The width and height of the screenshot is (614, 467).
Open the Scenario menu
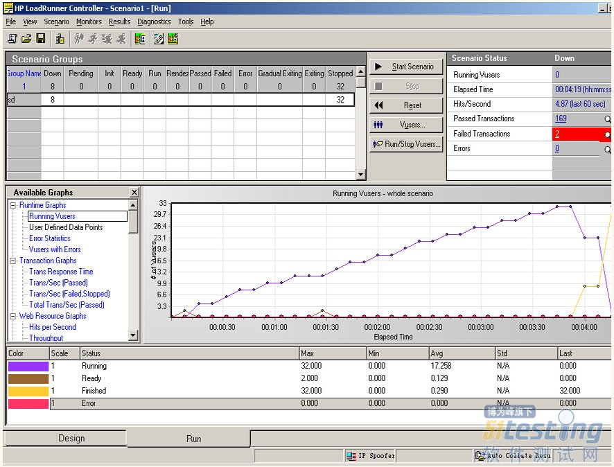pyautogui.click(x=56, y=21)
